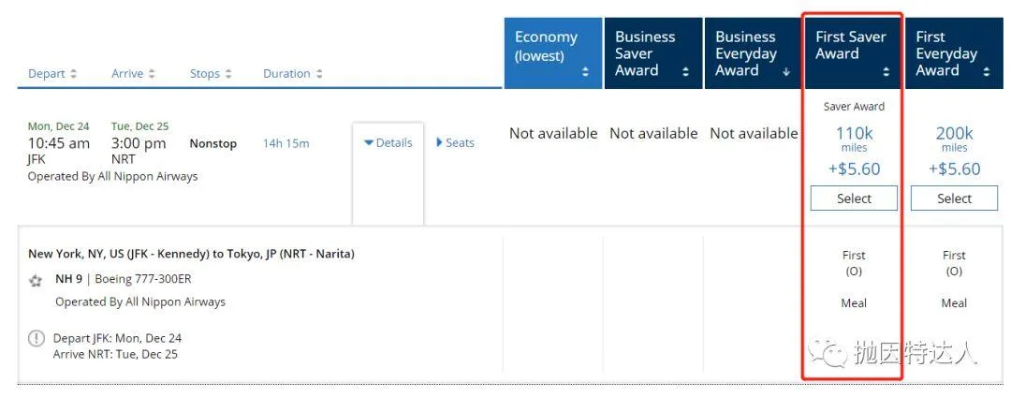This screenshot has height=397, width=1011.
Task: Click the Arrive sort arrows icon
Action: coord(152,73)
